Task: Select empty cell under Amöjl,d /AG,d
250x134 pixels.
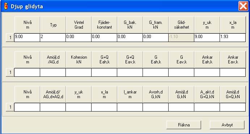Action: [x=53, y=72]
